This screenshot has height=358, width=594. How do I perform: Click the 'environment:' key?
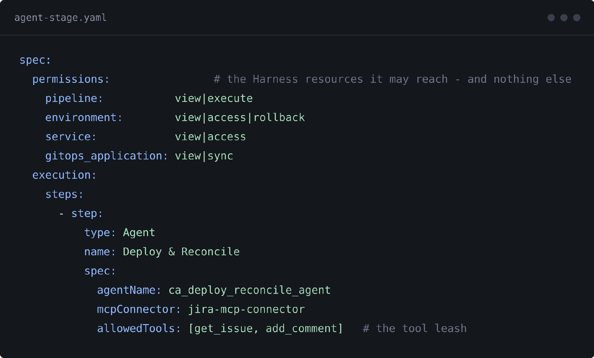tap(84, 117)
